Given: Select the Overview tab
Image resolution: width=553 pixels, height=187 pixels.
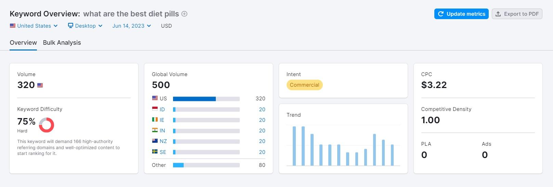Looking at the screenshot, I should tap(23, 43).
